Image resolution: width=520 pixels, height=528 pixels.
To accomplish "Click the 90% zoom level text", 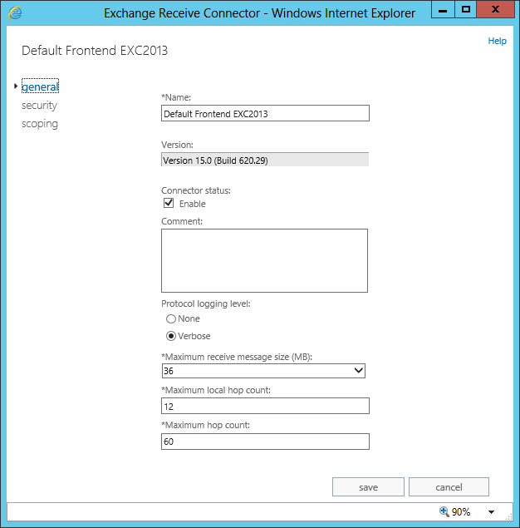I will coord(461,512).
